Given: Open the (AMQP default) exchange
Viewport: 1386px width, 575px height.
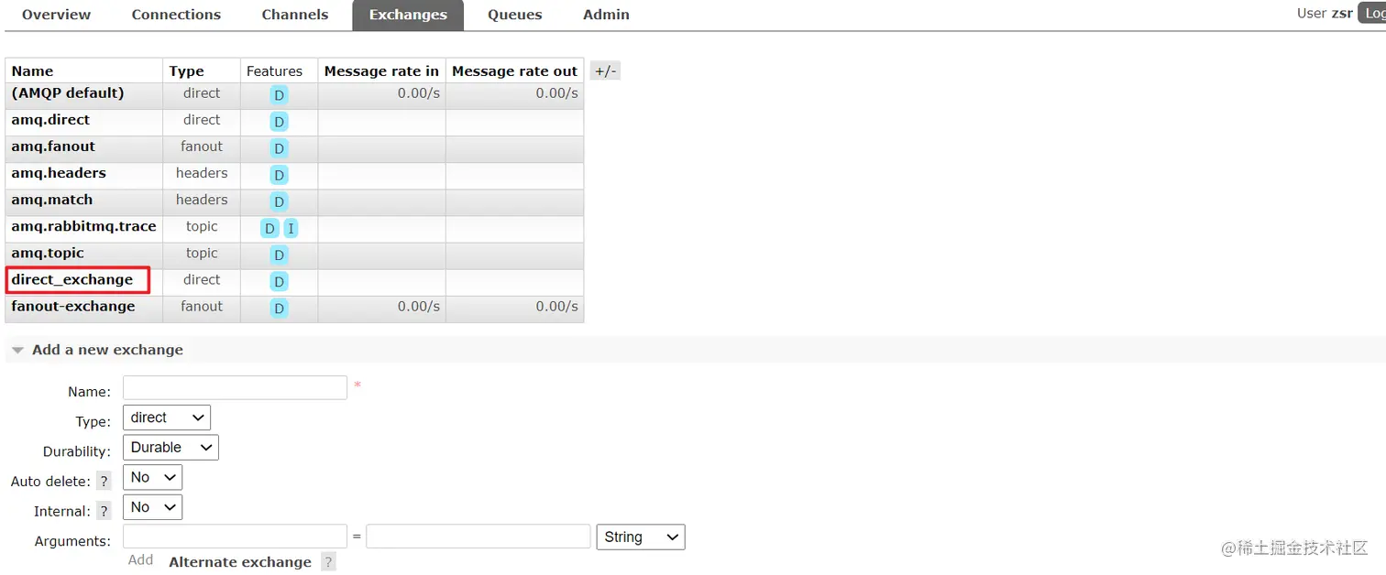Looking at the screenshot, I should [x=68, y=93].
